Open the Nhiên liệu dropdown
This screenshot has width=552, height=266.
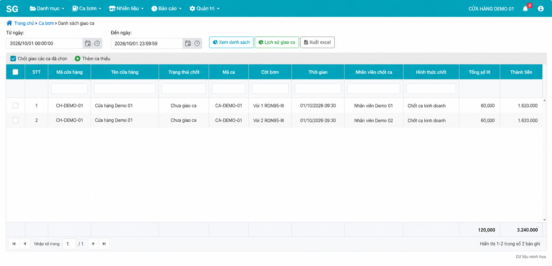point(126,9)
